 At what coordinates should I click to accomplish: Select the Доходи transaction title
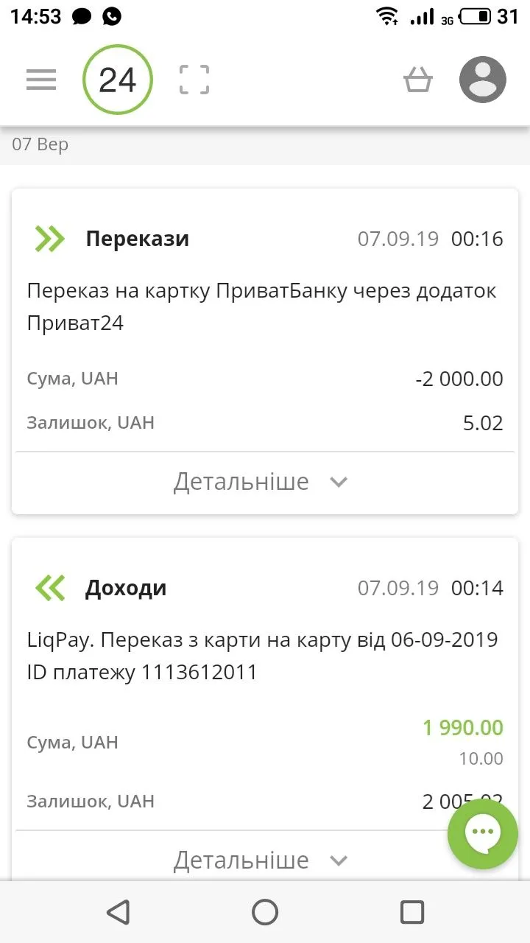coord(126,588)
